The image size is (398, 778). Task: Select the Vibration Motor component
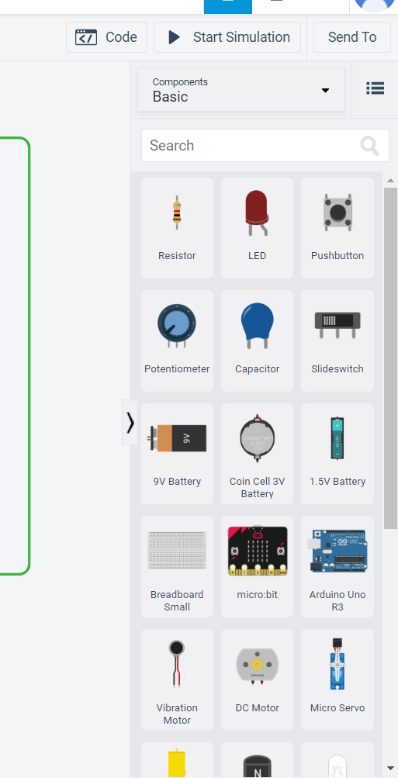click(x=177, y=679)
